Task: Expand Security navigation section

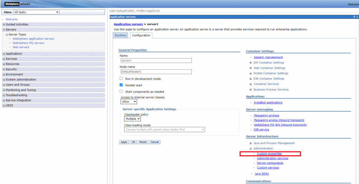Action: 4,69
